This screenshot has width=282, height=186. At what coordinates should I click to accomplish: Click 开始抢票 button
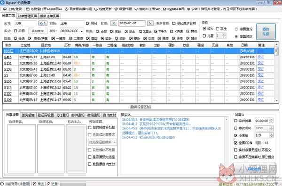coord(254,169)
